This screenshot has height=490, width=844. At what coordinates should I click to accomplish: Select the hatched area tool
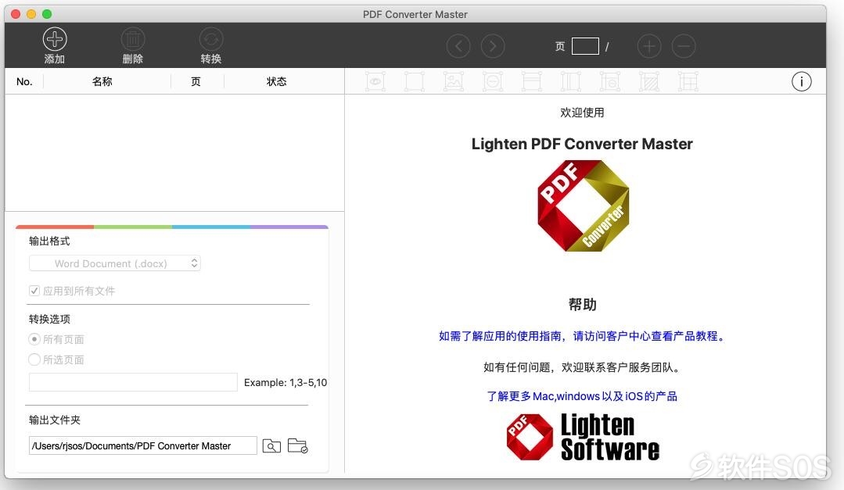(x=649, y=82)
